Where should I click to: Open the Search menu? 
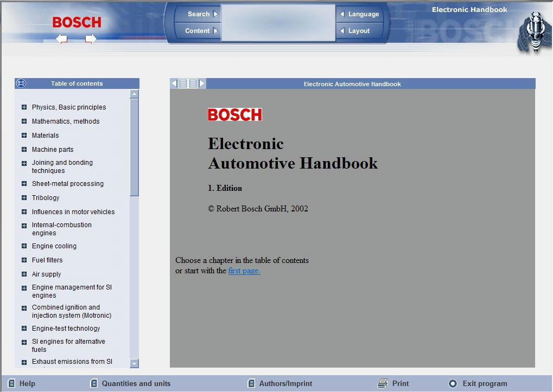(x=198, y=14)
